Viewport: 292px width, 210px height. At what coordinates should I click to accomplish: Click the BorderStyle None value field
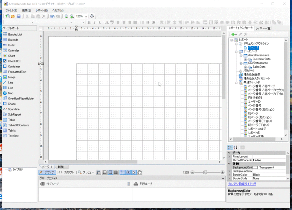(268, 178)
